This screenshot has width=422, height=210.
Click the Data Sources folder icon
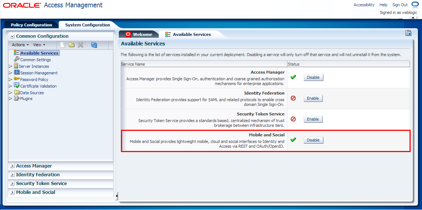pyautogui.click(x=17, y=92)
